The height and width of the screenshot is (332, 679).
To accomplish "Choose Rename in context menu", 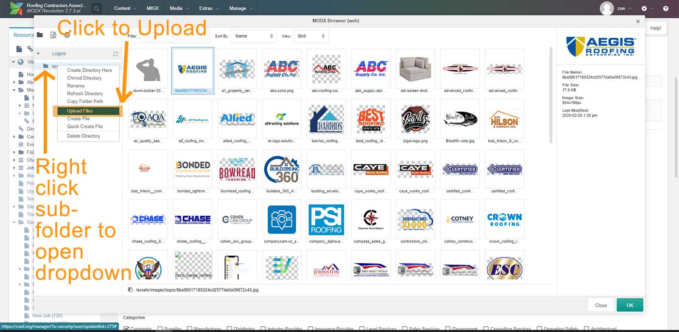I will pos(88,86).
